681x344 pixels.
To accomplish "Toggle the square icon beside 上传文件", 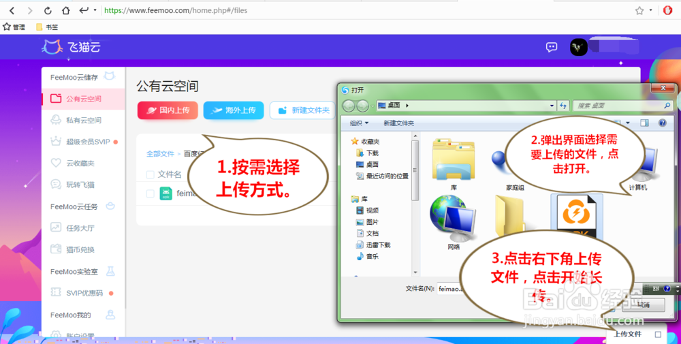I will 658,334.
